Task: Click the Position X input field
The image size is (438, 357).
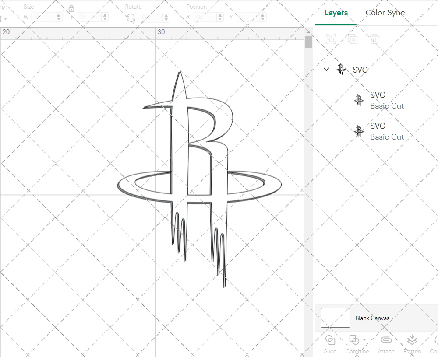Action: point(205,17)
